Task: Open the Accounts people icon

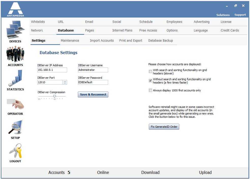Action: point(15,54)
